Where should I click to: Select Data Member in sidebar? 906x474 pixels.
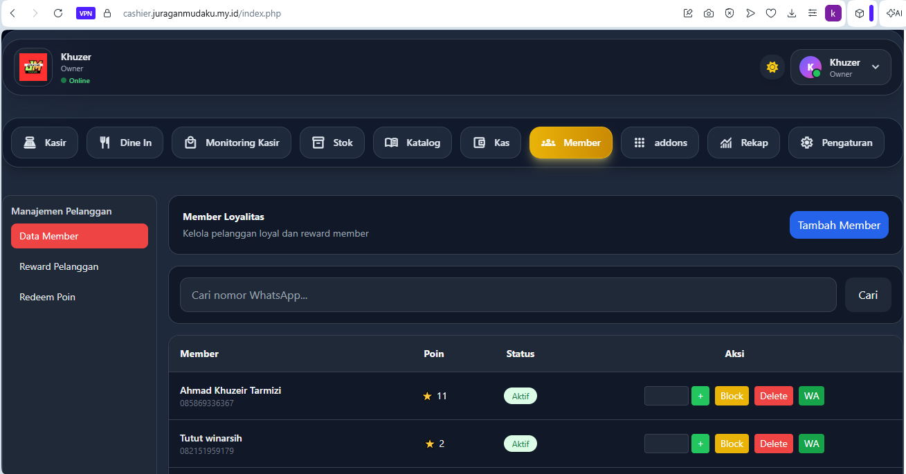[x=80, y=236]
